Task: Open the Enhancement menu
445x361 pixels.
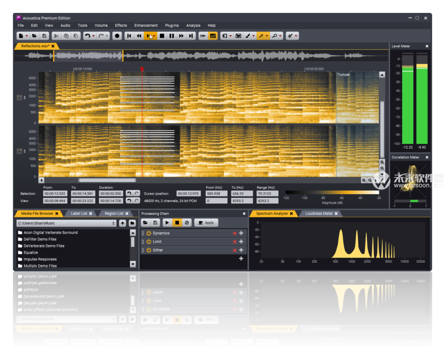Action: (146, 25)
